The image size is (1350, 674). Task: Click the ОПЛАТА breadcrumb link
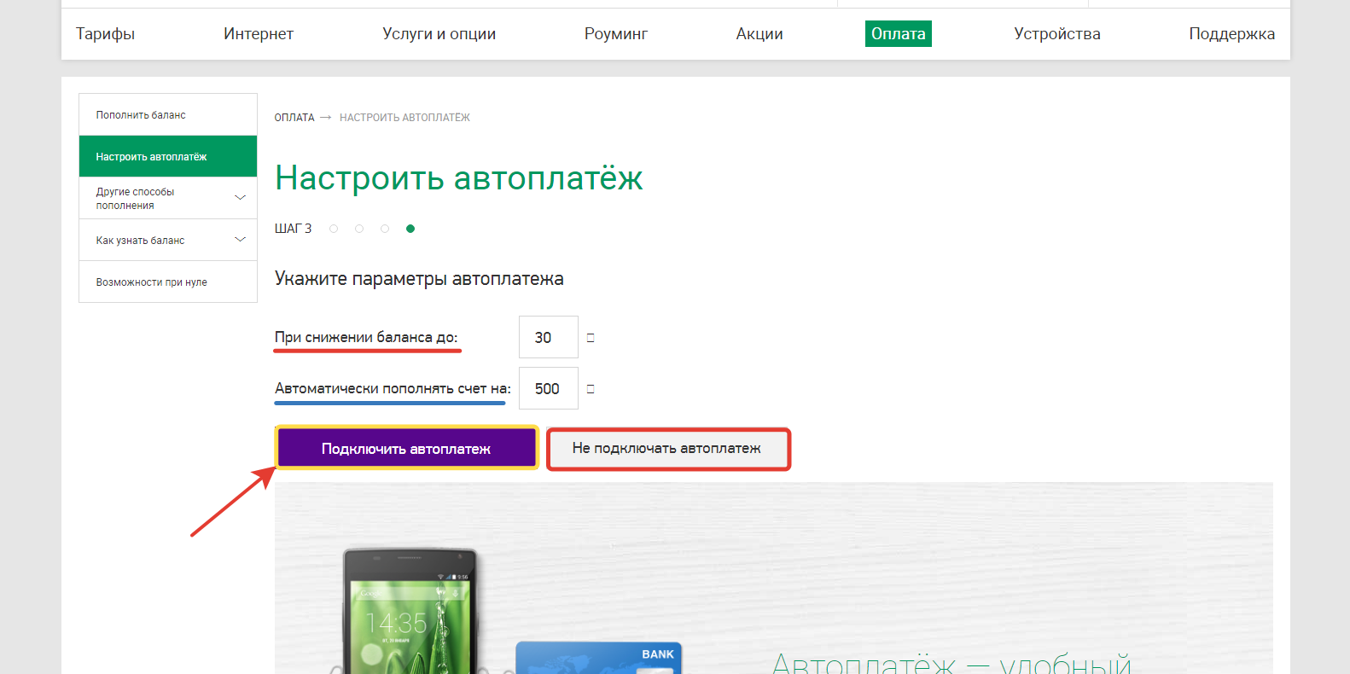pyautogui.click(x=294, y=118)
